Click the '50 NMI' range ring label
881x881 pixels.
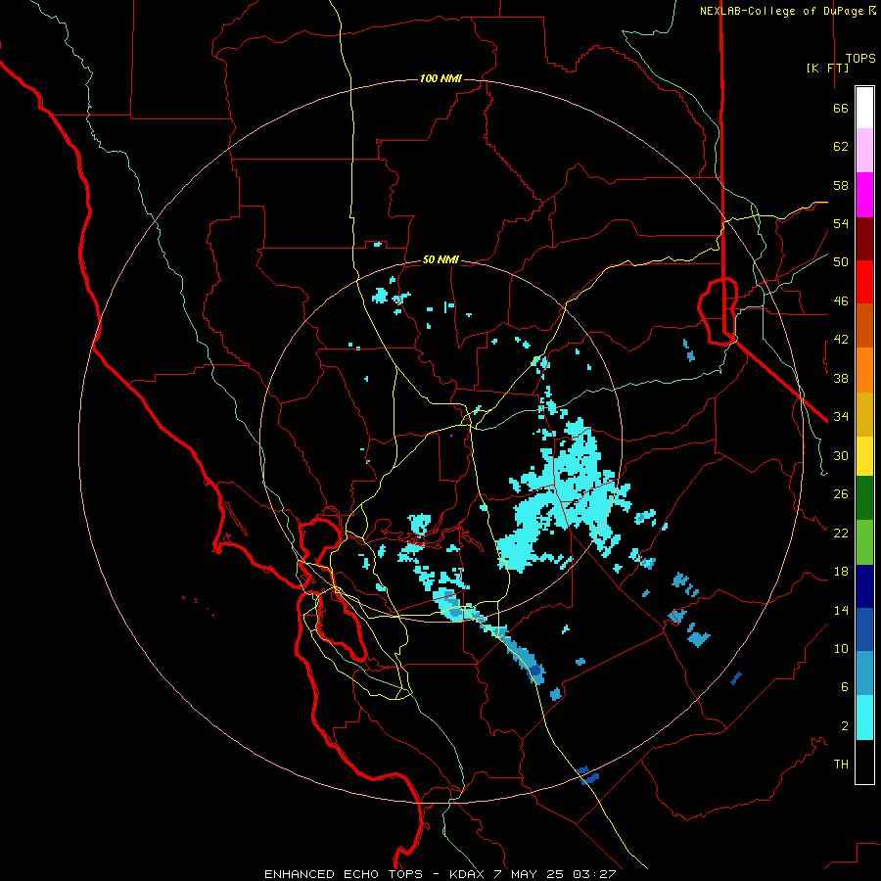tap(440, 259)
